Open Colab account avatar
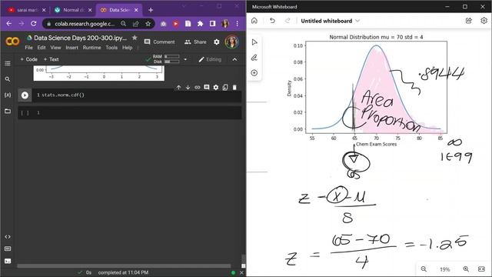 (x=232, y=42)
